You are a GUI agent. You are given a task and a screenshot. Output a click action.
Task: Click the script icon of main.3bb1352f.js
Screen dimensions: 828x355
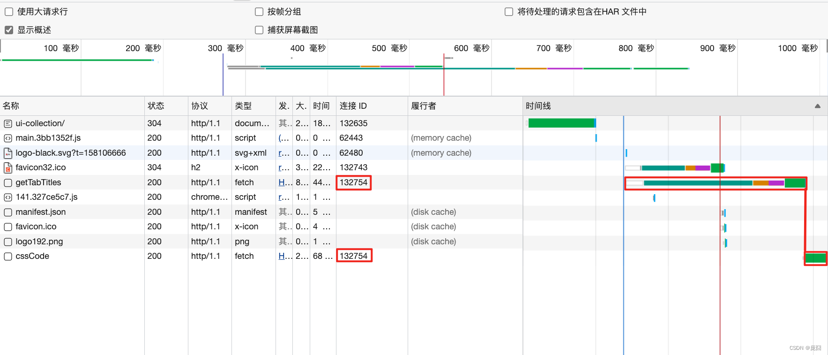pyautogui.click(x=8, y=138)
